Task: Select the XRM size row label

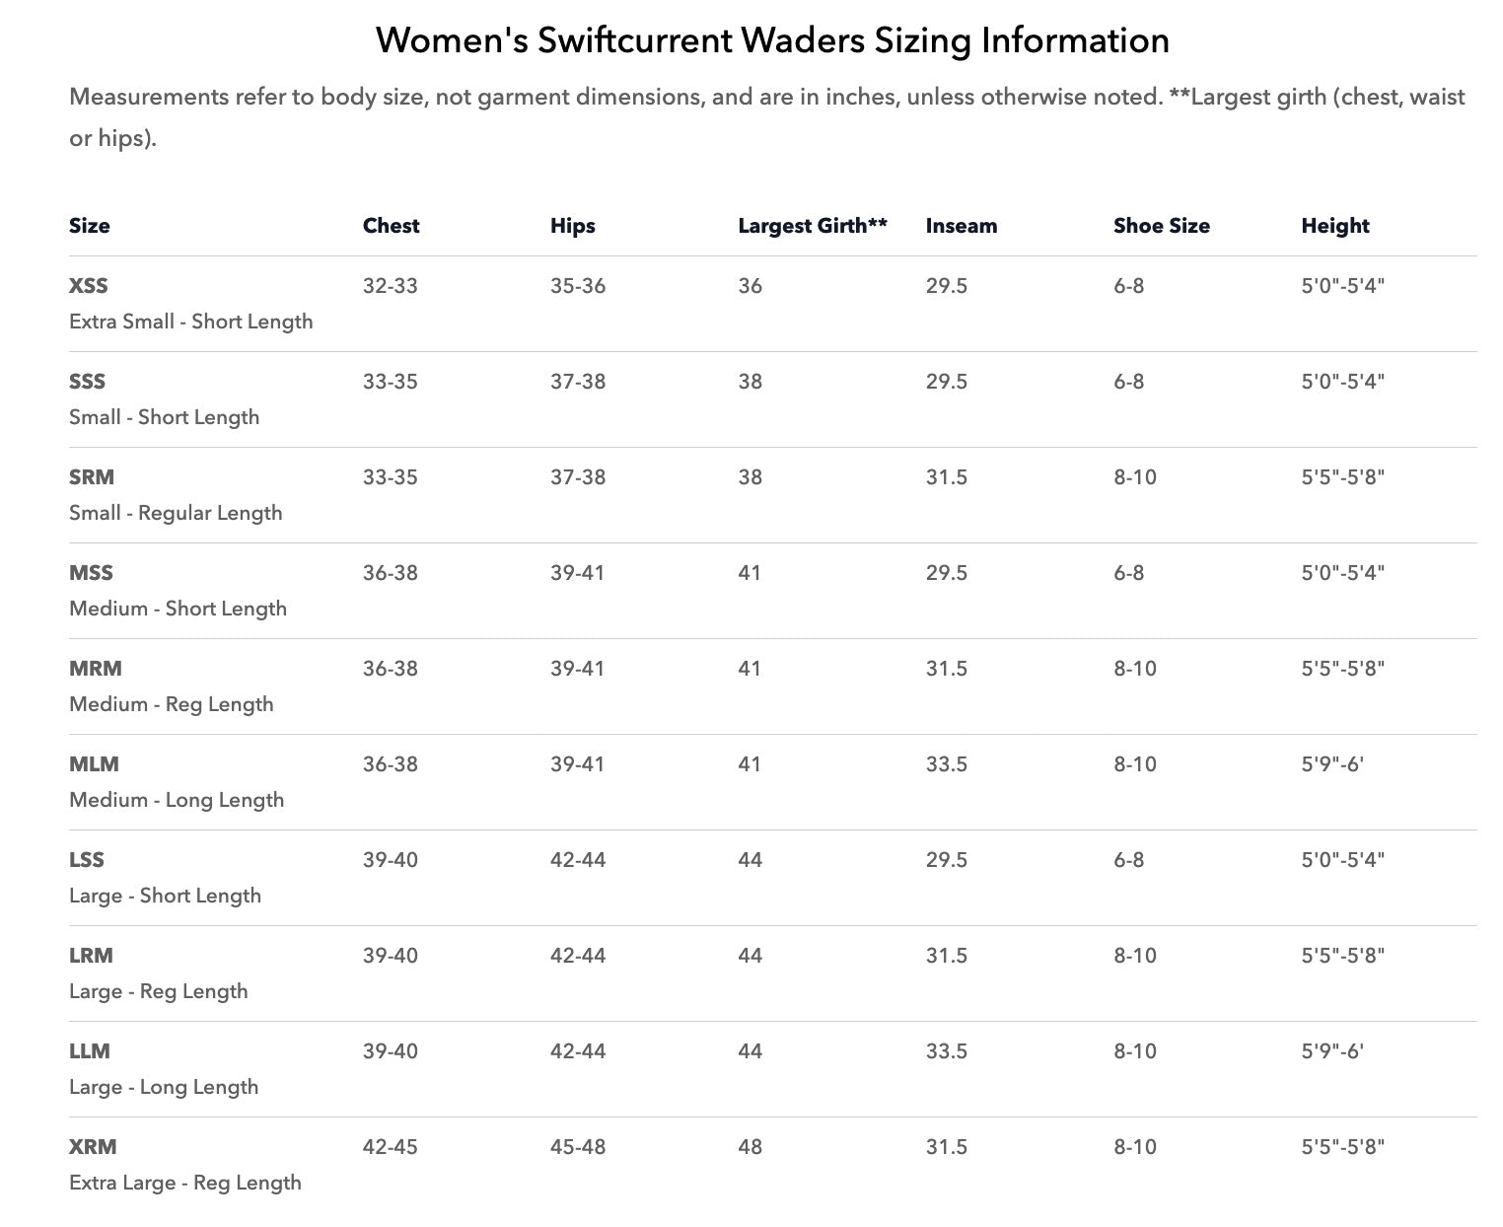Action: pyautogui.click(x=93, y=1147)
